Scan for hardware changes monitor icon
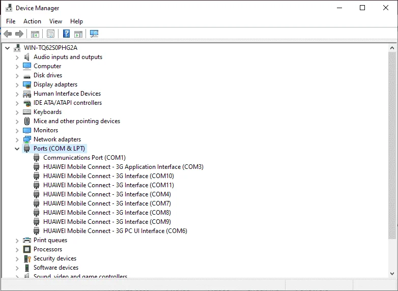Screen dimensions: 398x291 [94, 34]
